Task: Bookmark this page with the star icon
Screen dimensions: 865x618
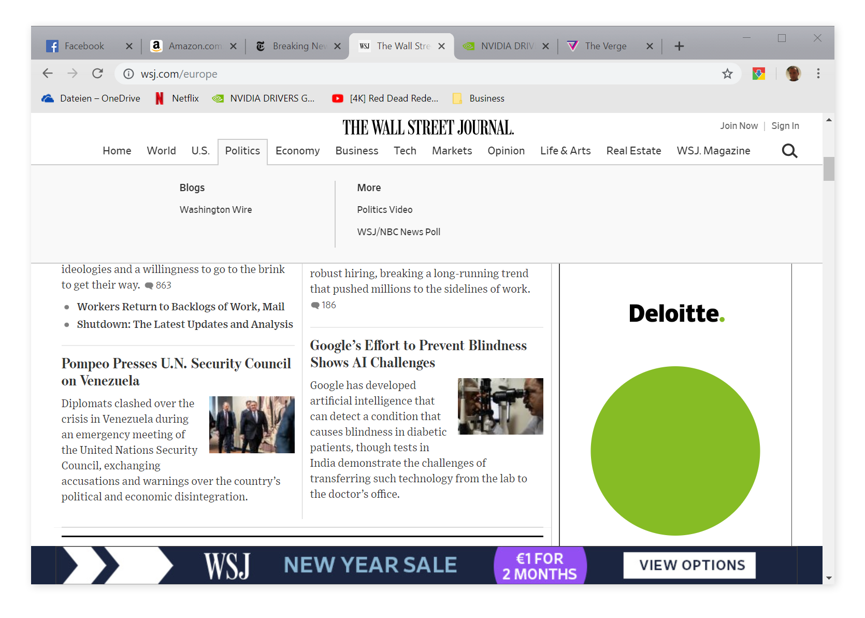Action: pyautogui.click(x=727, y=74)
